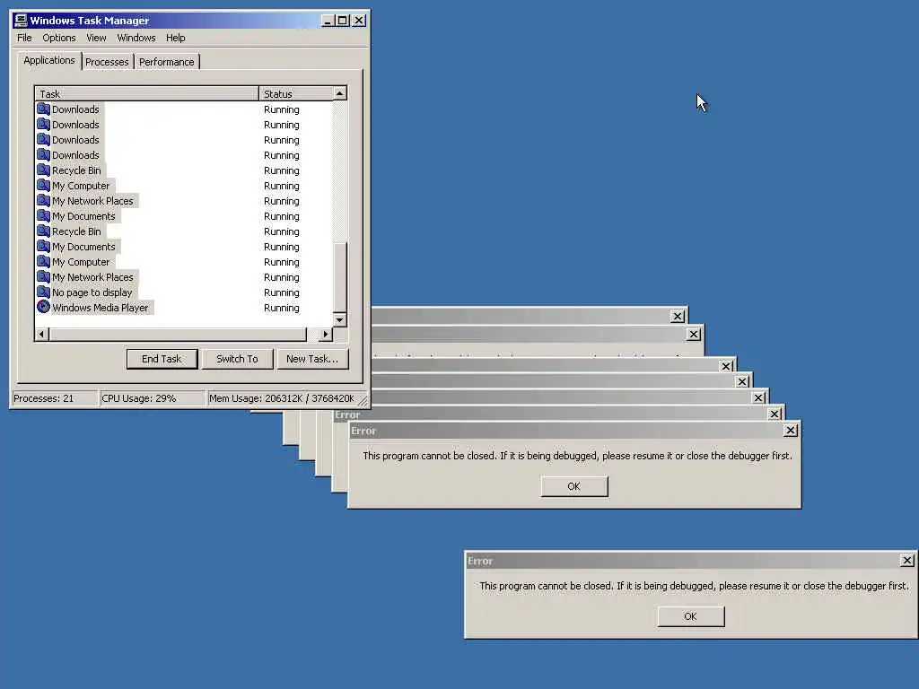Screen dimensions: 919x689
Task: Click the Mem Usage status bar entry
Action: (283, 398)
